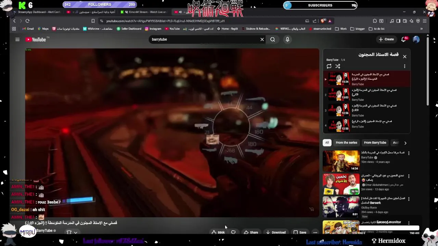Dislike the video
The height and width of the screenshot is (246, 438).
coord(233,232)
